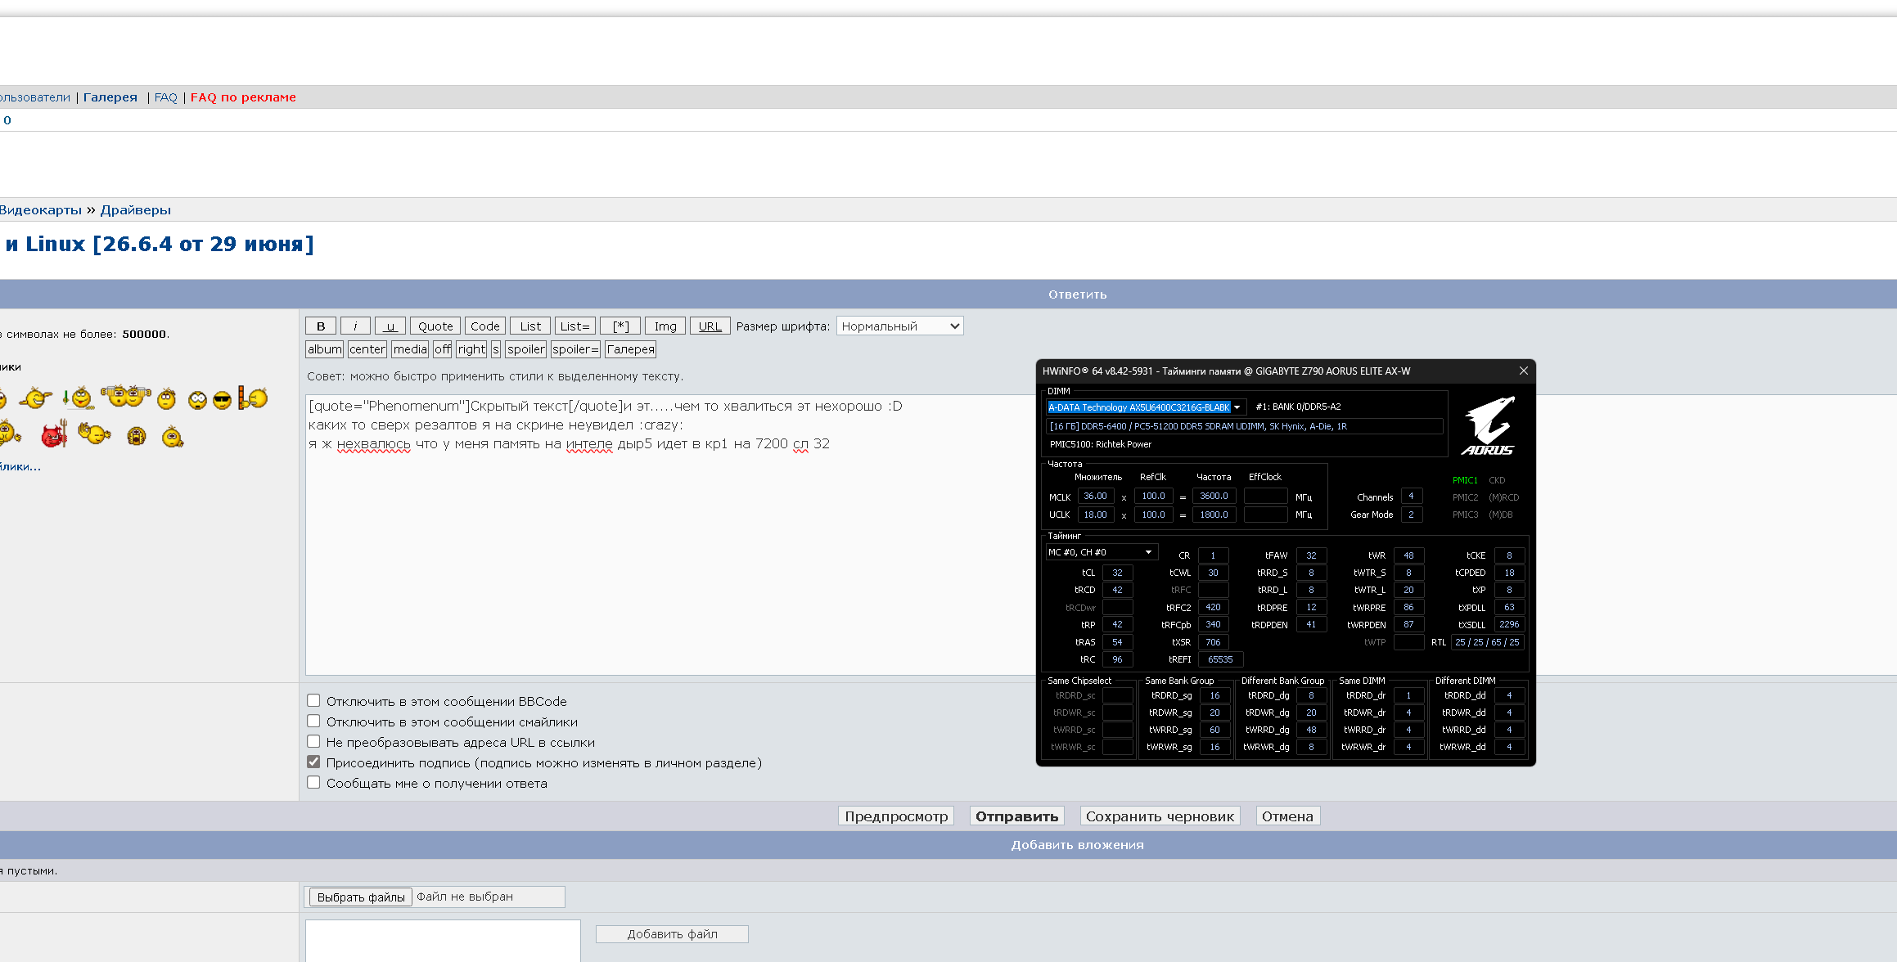Follow the Драйверы breadcrumb link
The width and height of the screenshot is (1897, 962).
(136, 210)
